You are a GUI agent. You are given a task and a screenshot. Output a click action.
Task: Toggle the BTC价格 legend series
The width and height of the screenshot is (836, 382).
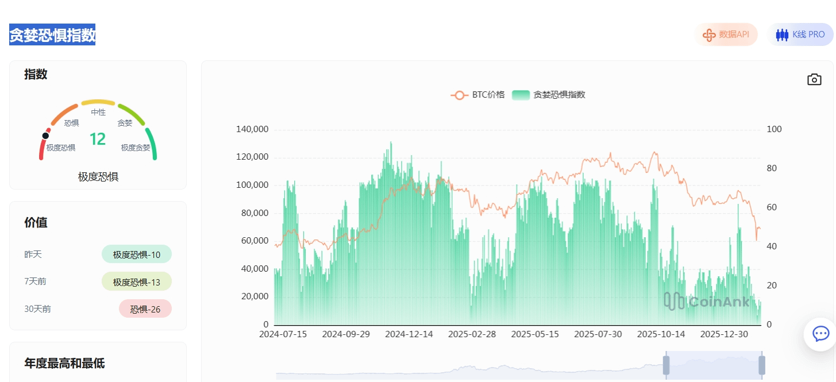coord(477,95)
